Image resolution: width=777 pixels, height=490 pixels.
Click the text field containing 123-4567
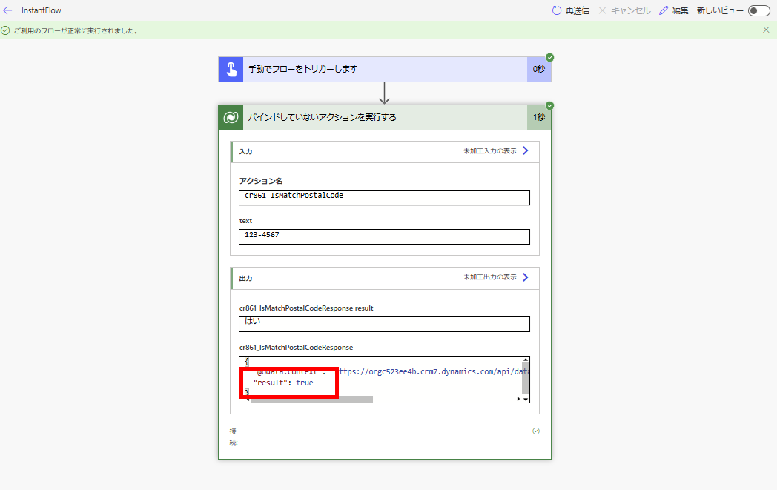coord(383,236)
